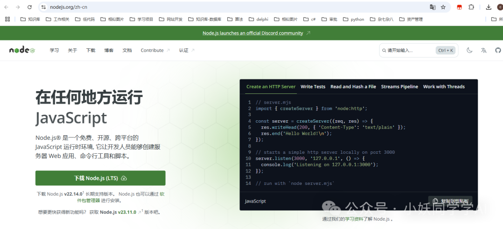
Task: Open the delphi bookmark folder
Action: click(x=258, y=19)
